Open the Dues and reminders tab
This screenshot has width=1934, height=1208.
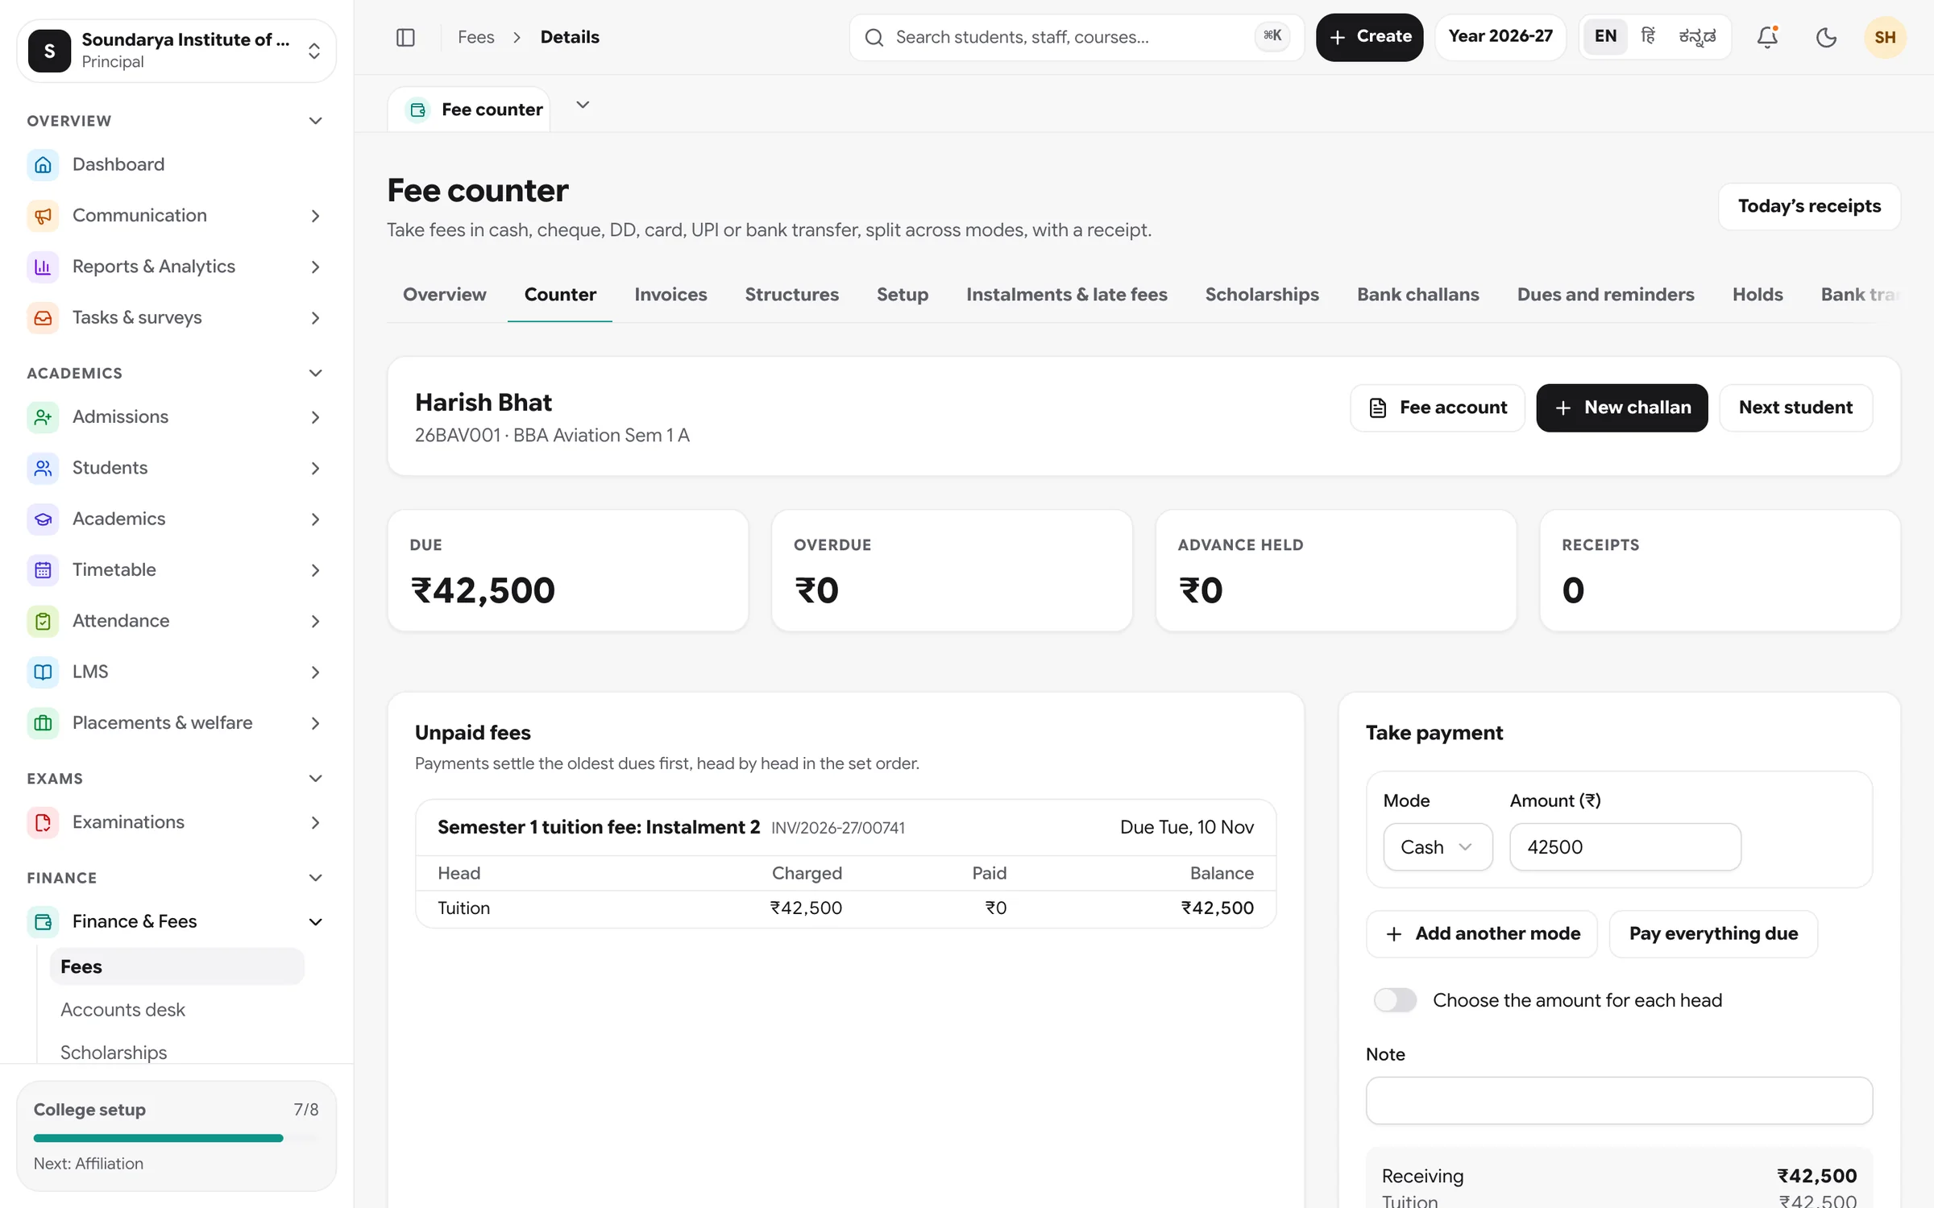pos(1605,295)
